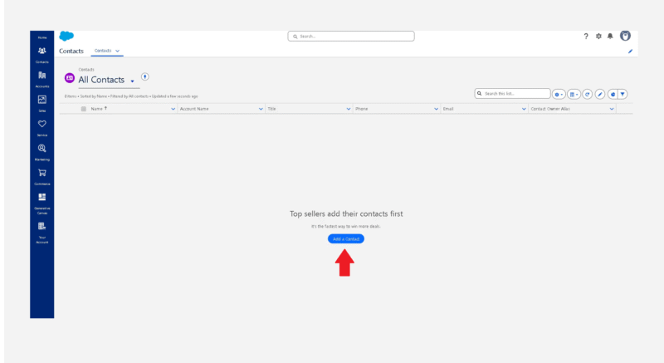This screenshot has width=664, height=363.
Task: Open the Sales section icon
Action: click(x=41, y=101)
